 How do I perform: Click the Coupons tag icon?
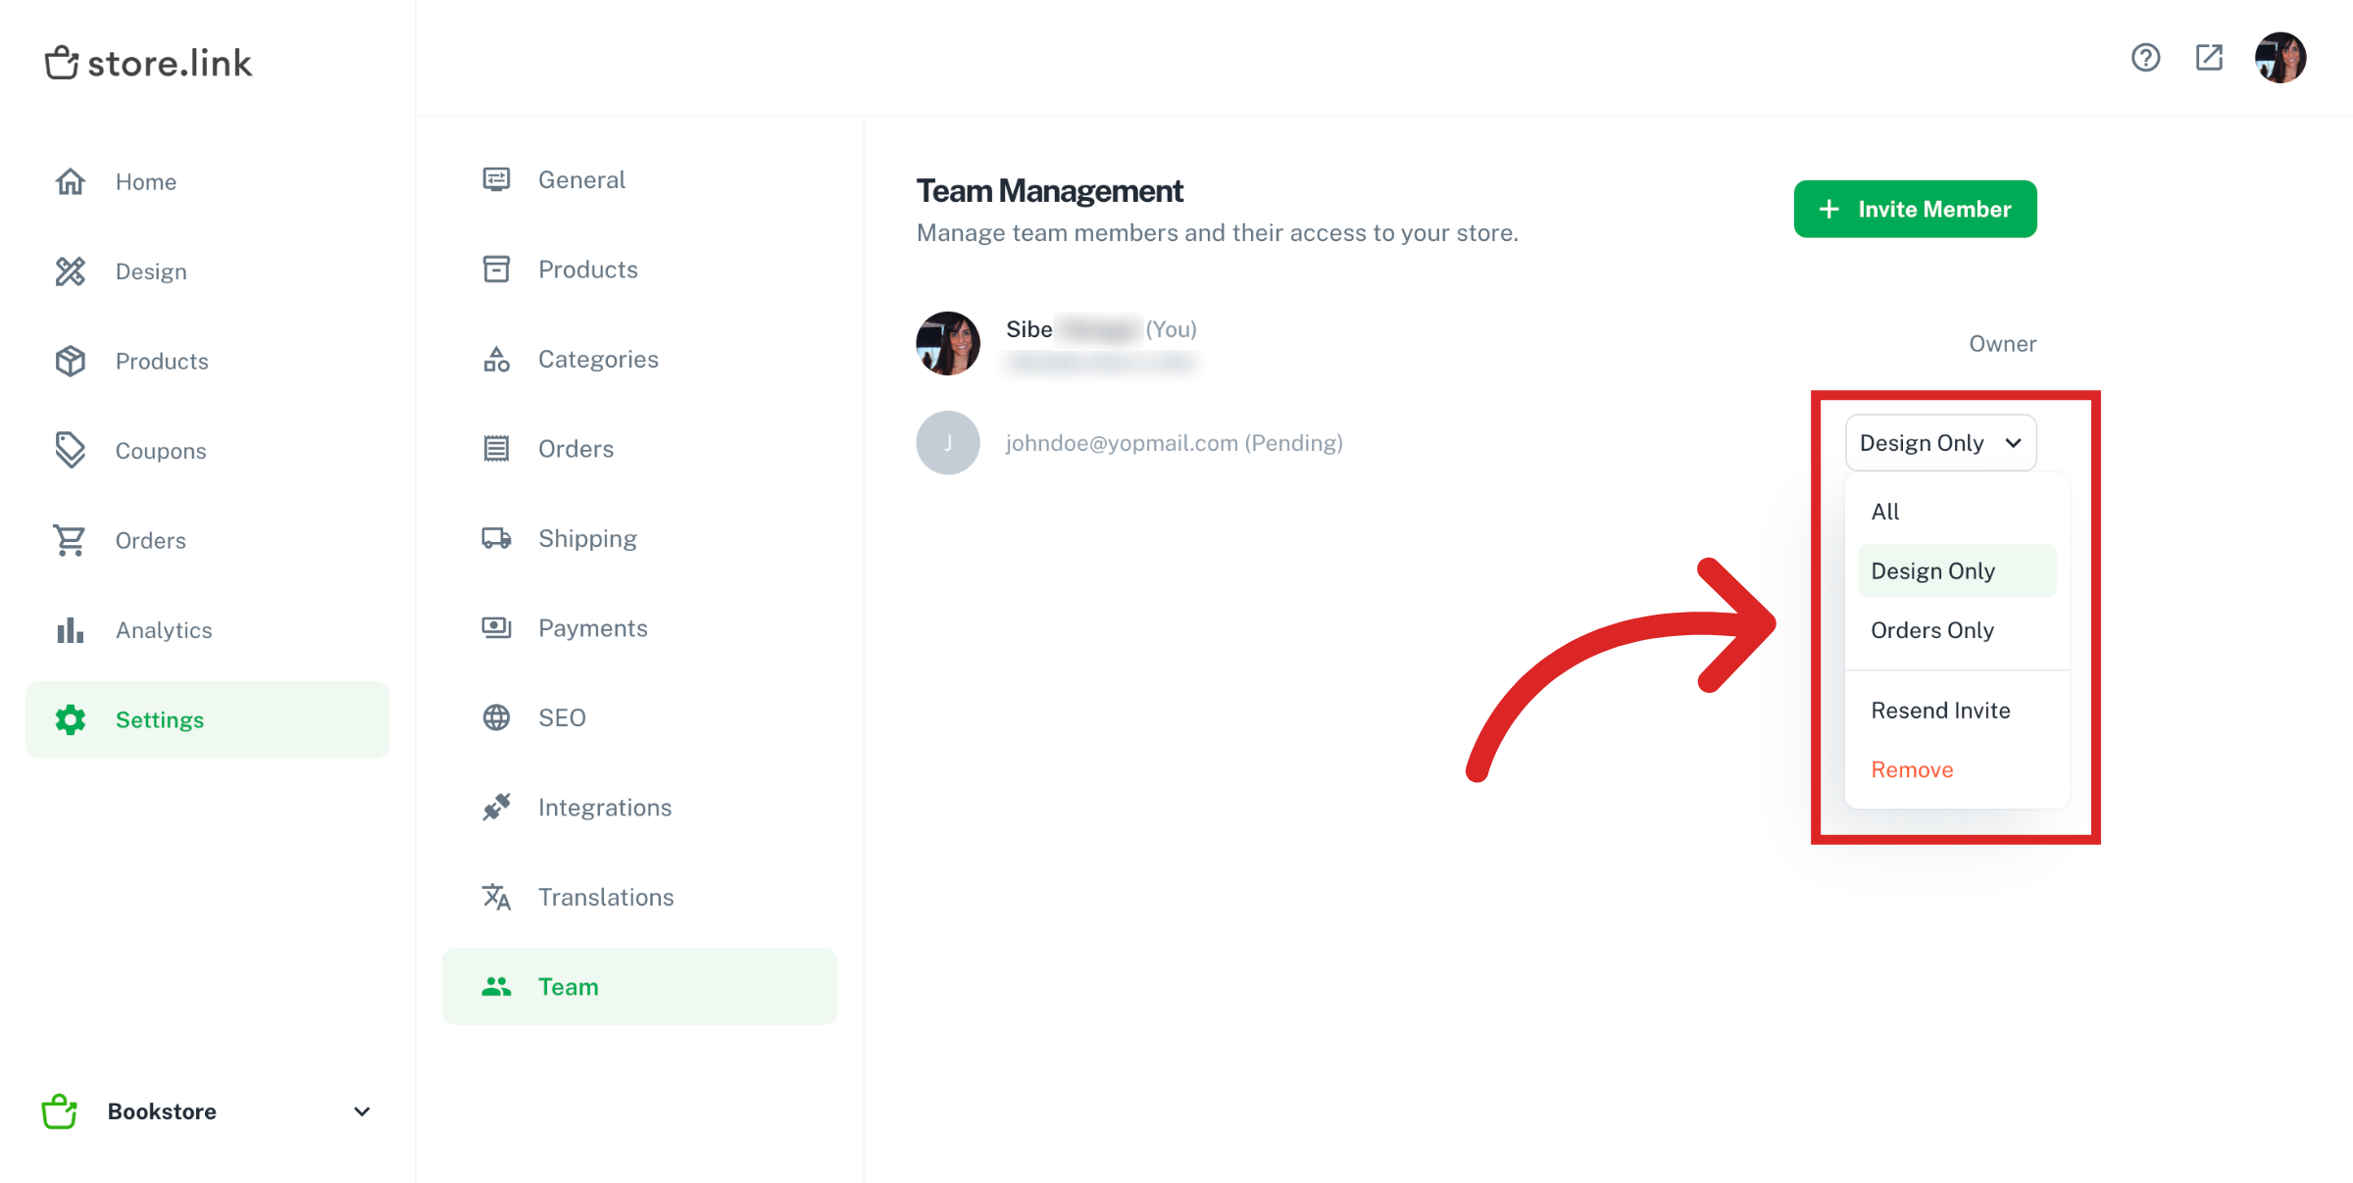(x=70, y=450)
